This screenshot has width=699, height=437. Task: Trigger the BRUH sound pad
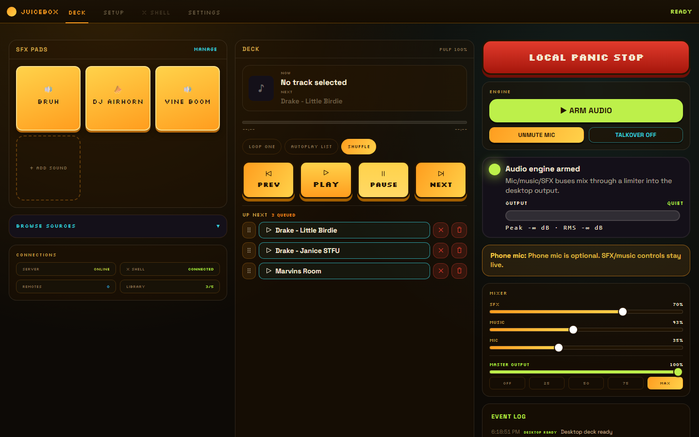[48, 99]
